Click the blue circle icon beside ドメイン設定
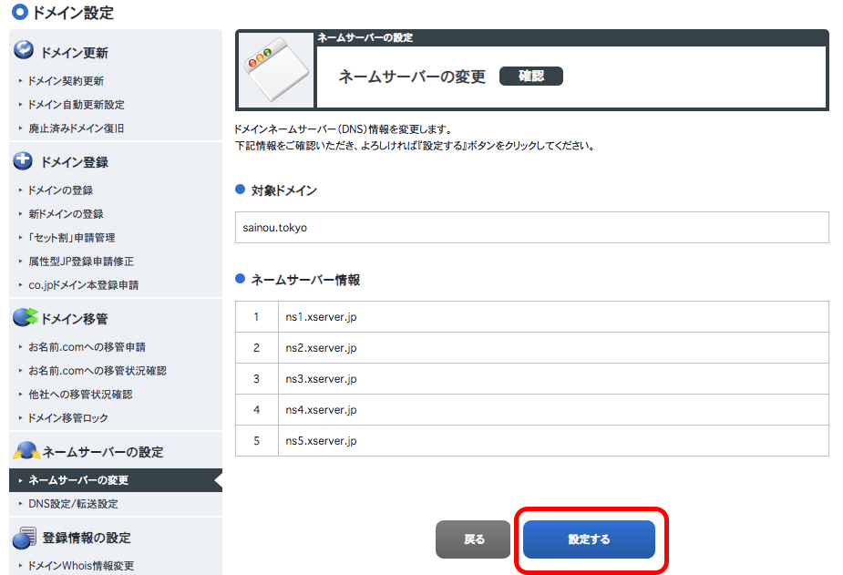 click(x=20, y=12)
